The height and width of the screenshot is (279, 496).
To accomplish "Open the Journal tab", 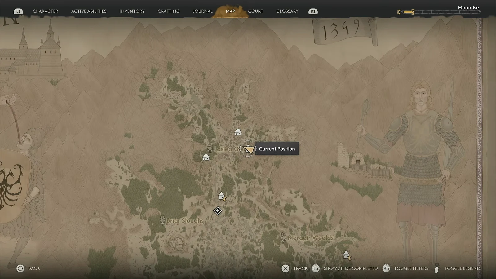I will pyautogui.click(x=202, y=11).
